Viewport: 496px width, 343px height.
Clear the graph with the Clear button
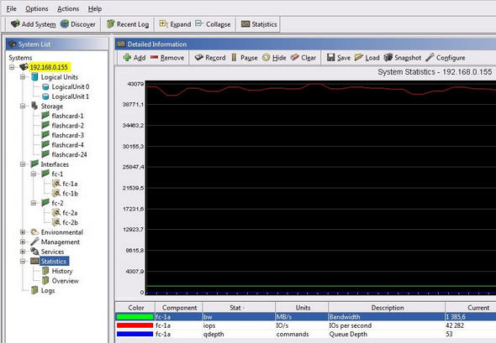click(303, 58)
